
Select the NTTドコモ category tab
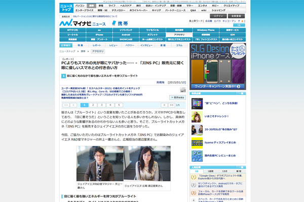click(x=72, y=30)
